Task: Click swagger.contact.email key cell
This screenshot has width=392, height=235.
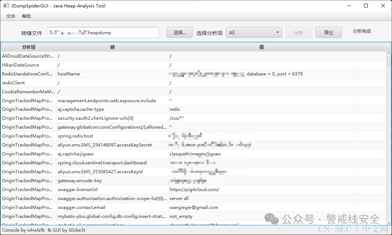Action: pos(113,207)
